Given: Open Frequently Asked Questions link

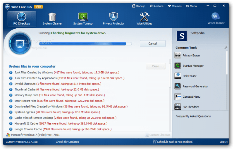Looking at the screenshot, I should [193, 116].
